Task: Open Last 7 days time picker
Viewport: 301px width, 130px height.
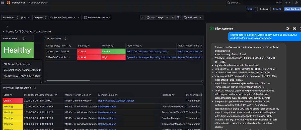Action: [x=157, y=18]
